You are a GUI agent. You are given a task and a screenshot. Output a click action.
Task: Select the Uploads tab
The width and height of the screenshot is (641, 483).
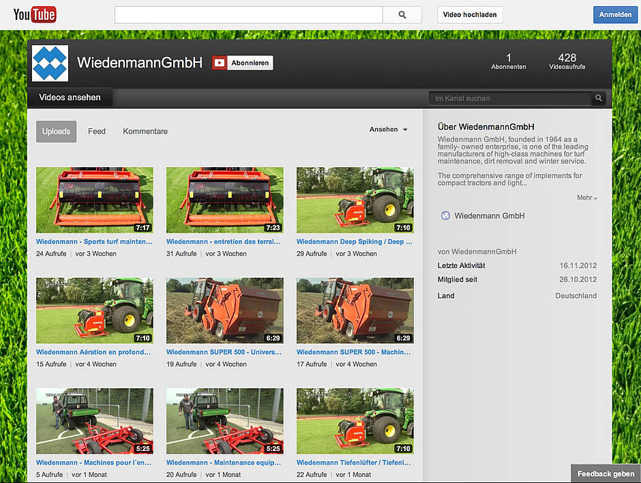56,132
